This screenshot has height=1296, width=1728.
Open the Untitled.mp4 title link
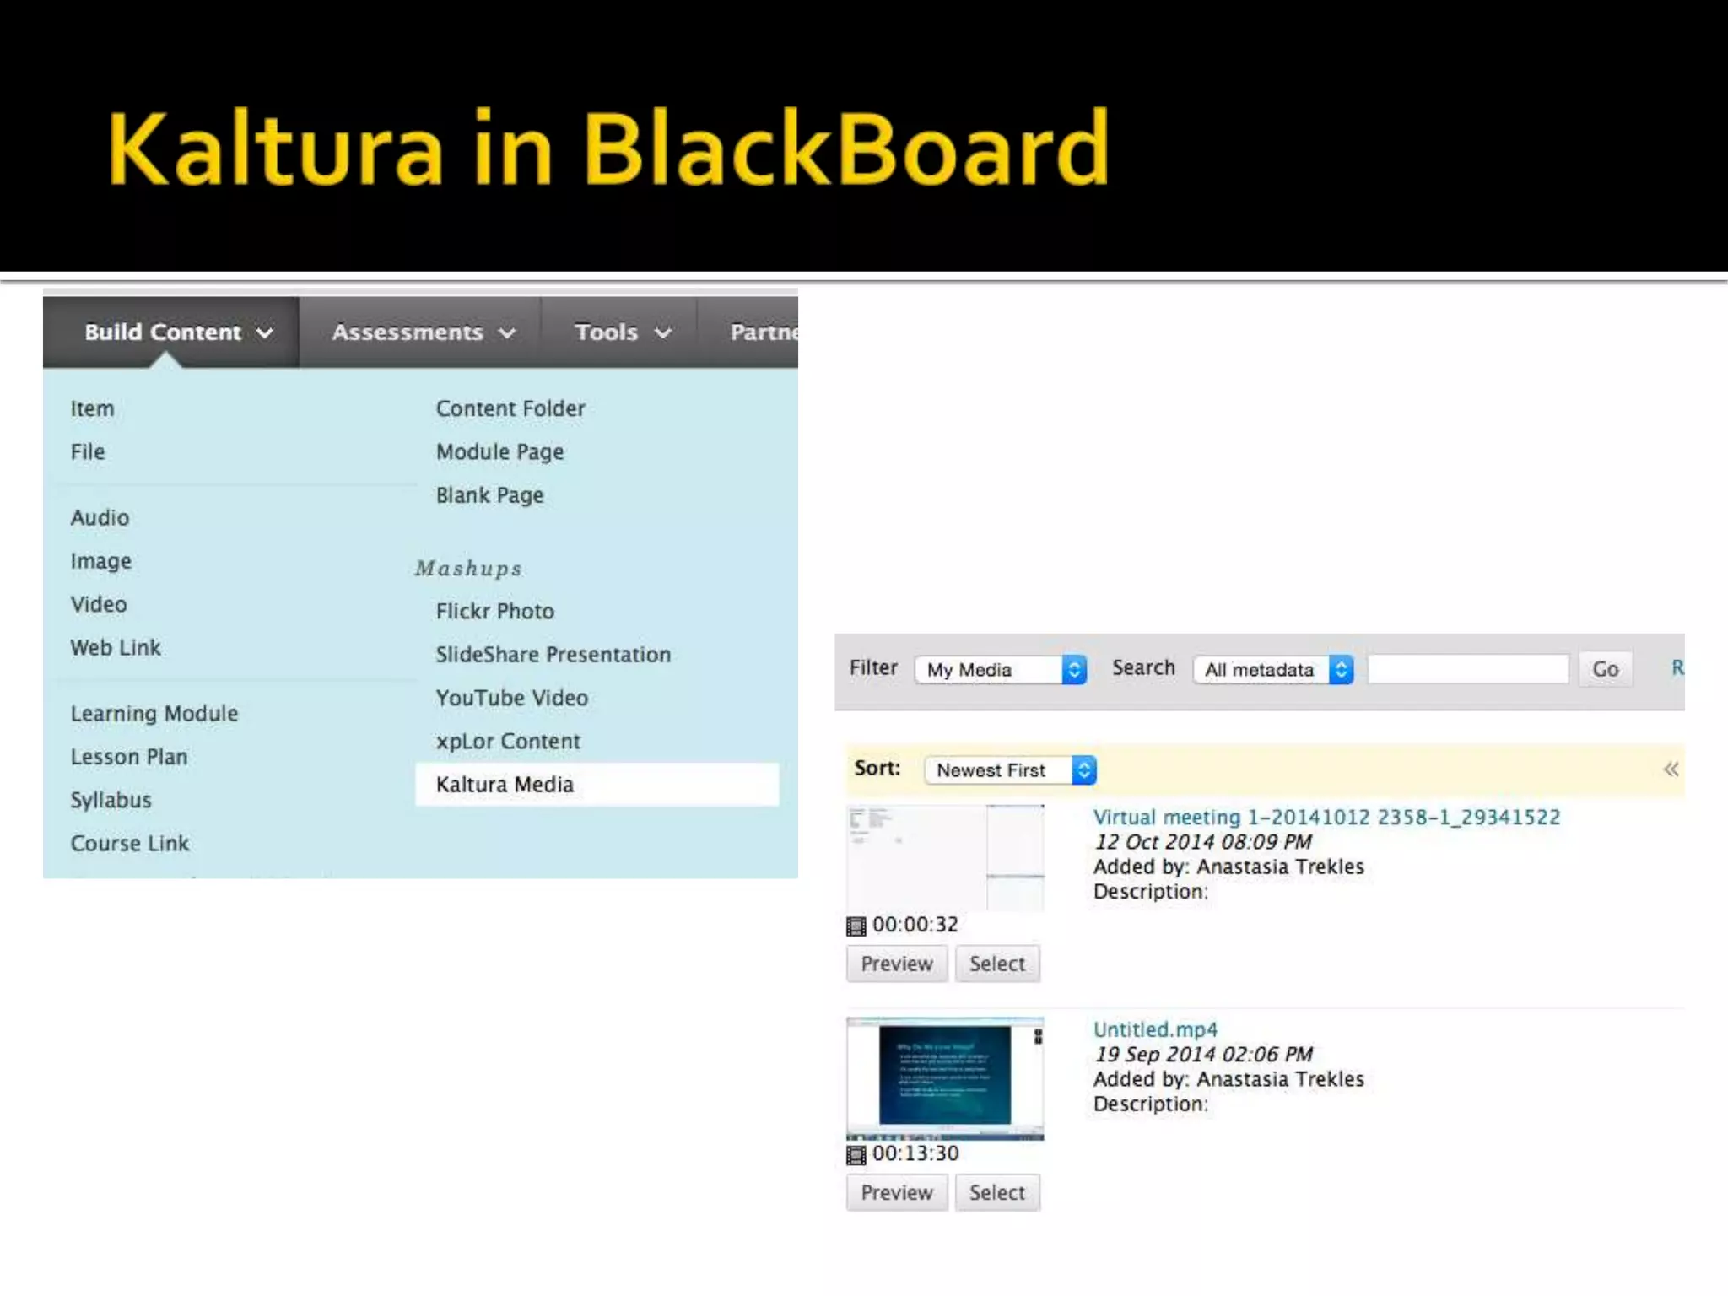tap(1154, 1029)
